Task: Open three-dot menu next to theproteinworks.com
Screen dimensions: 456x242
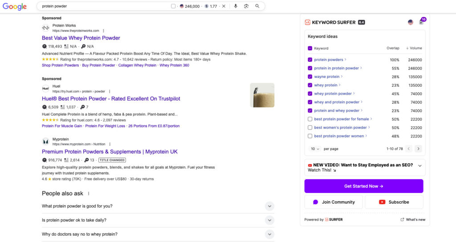Action: 103,31
